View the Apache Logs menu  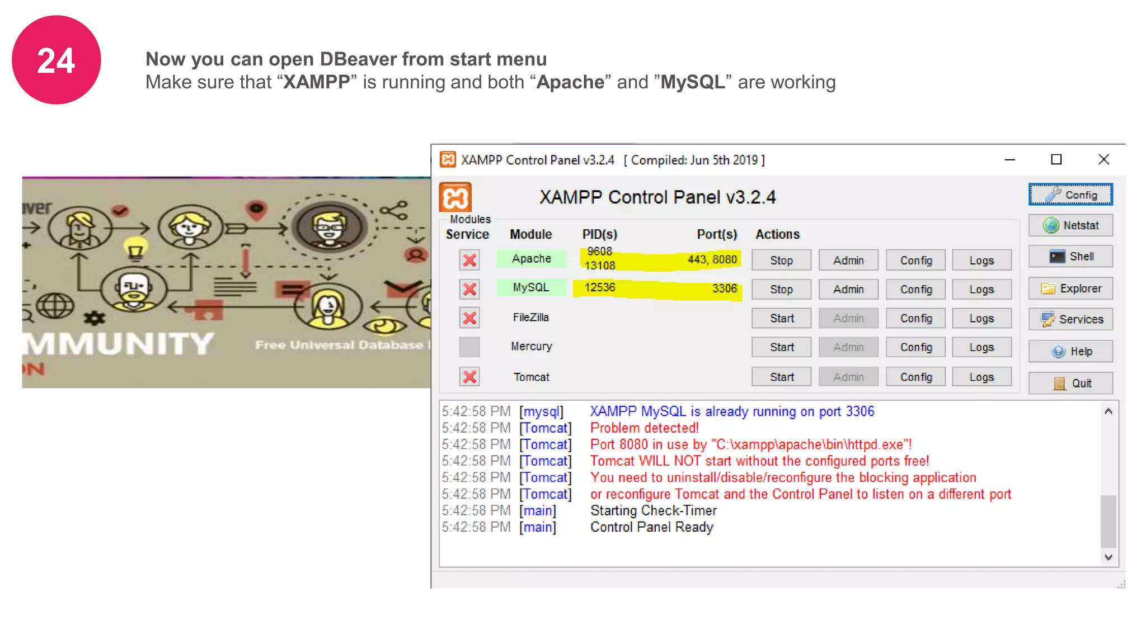(x=981, y=261)
